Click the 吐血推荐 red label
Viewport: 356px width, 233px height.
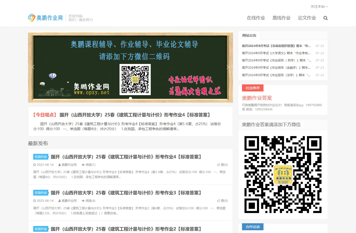point(253,88)
